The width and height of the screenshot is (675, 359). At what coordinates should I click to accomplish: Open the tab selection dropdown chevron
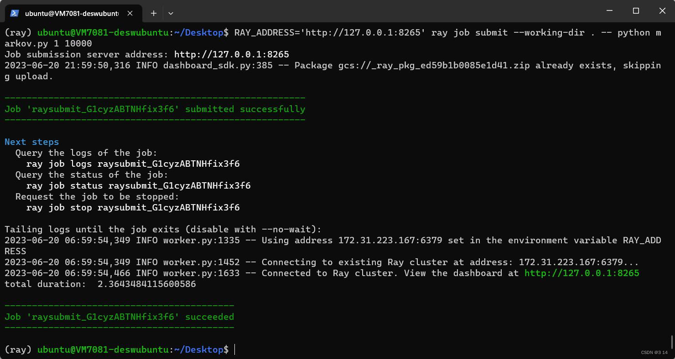pos(171,14)
